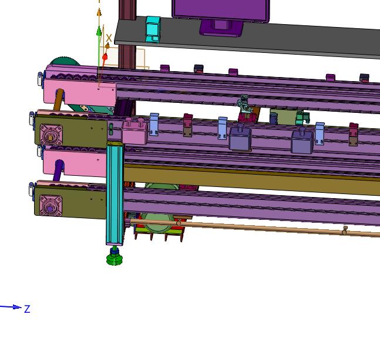Image resolution: width=380 pixels, height=341 pixels.
Task: Pick the maroon sensor at far right
Action: click(x=353, y=135)
